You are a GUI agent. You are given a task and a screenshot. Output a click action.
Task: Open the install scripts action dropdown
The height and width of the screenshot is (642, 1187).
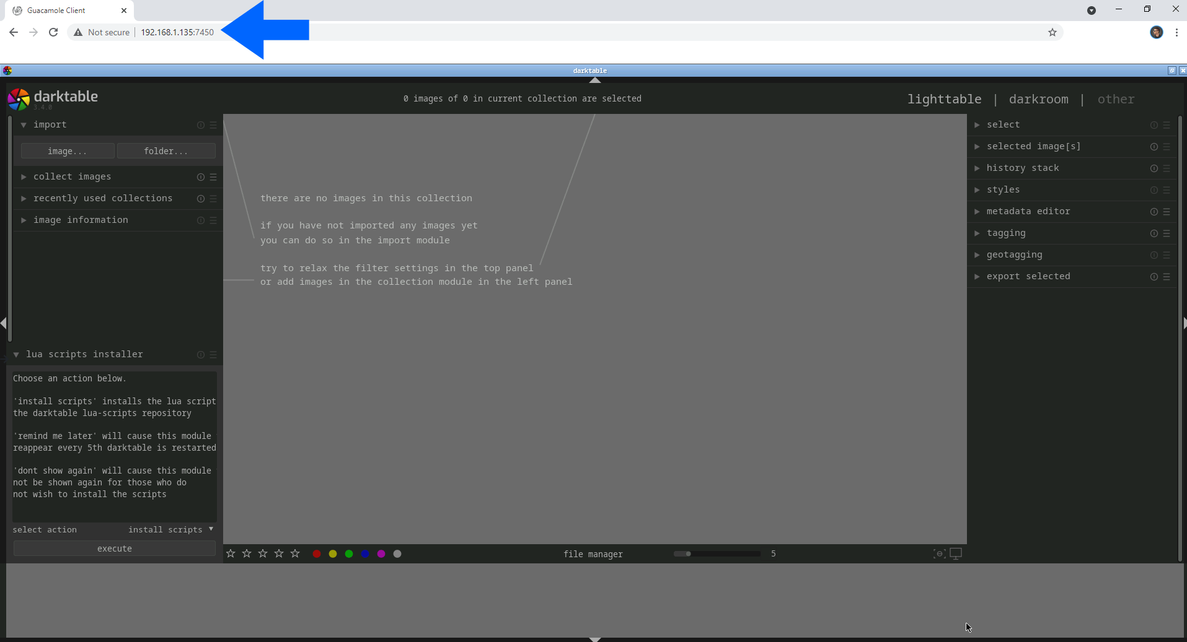click(x=170, y=529)
